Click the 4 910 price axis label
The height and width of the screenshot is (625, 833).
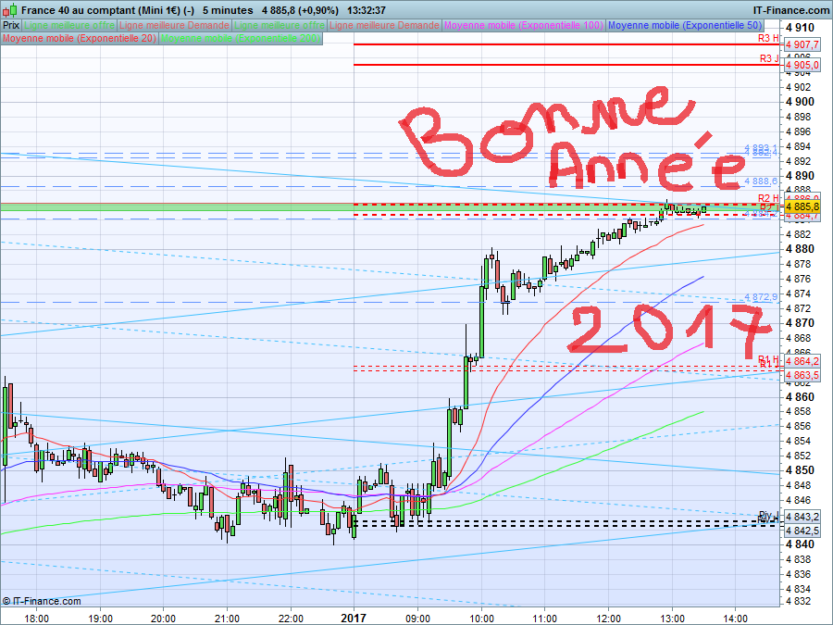tap(800, 28)
